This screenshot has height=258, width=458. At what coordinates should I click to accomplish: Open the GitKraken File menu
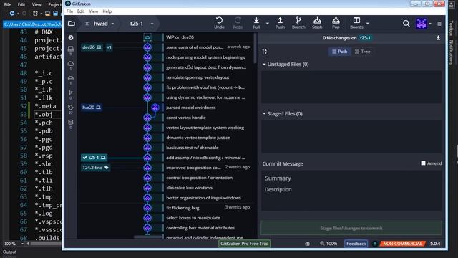[69, 11]
